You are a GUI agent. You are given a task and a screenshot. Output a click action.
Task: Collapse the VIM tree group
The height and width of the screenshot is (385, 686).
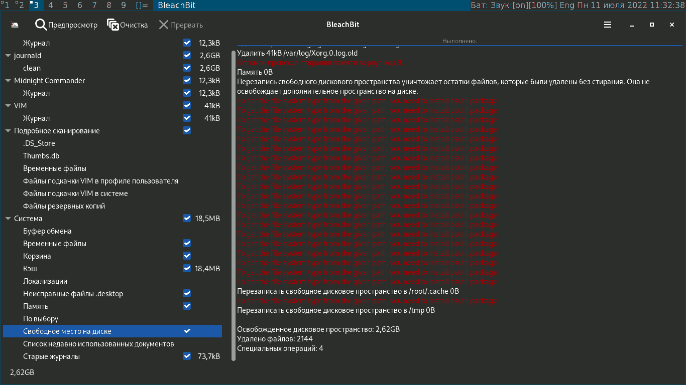pos(8,106)
